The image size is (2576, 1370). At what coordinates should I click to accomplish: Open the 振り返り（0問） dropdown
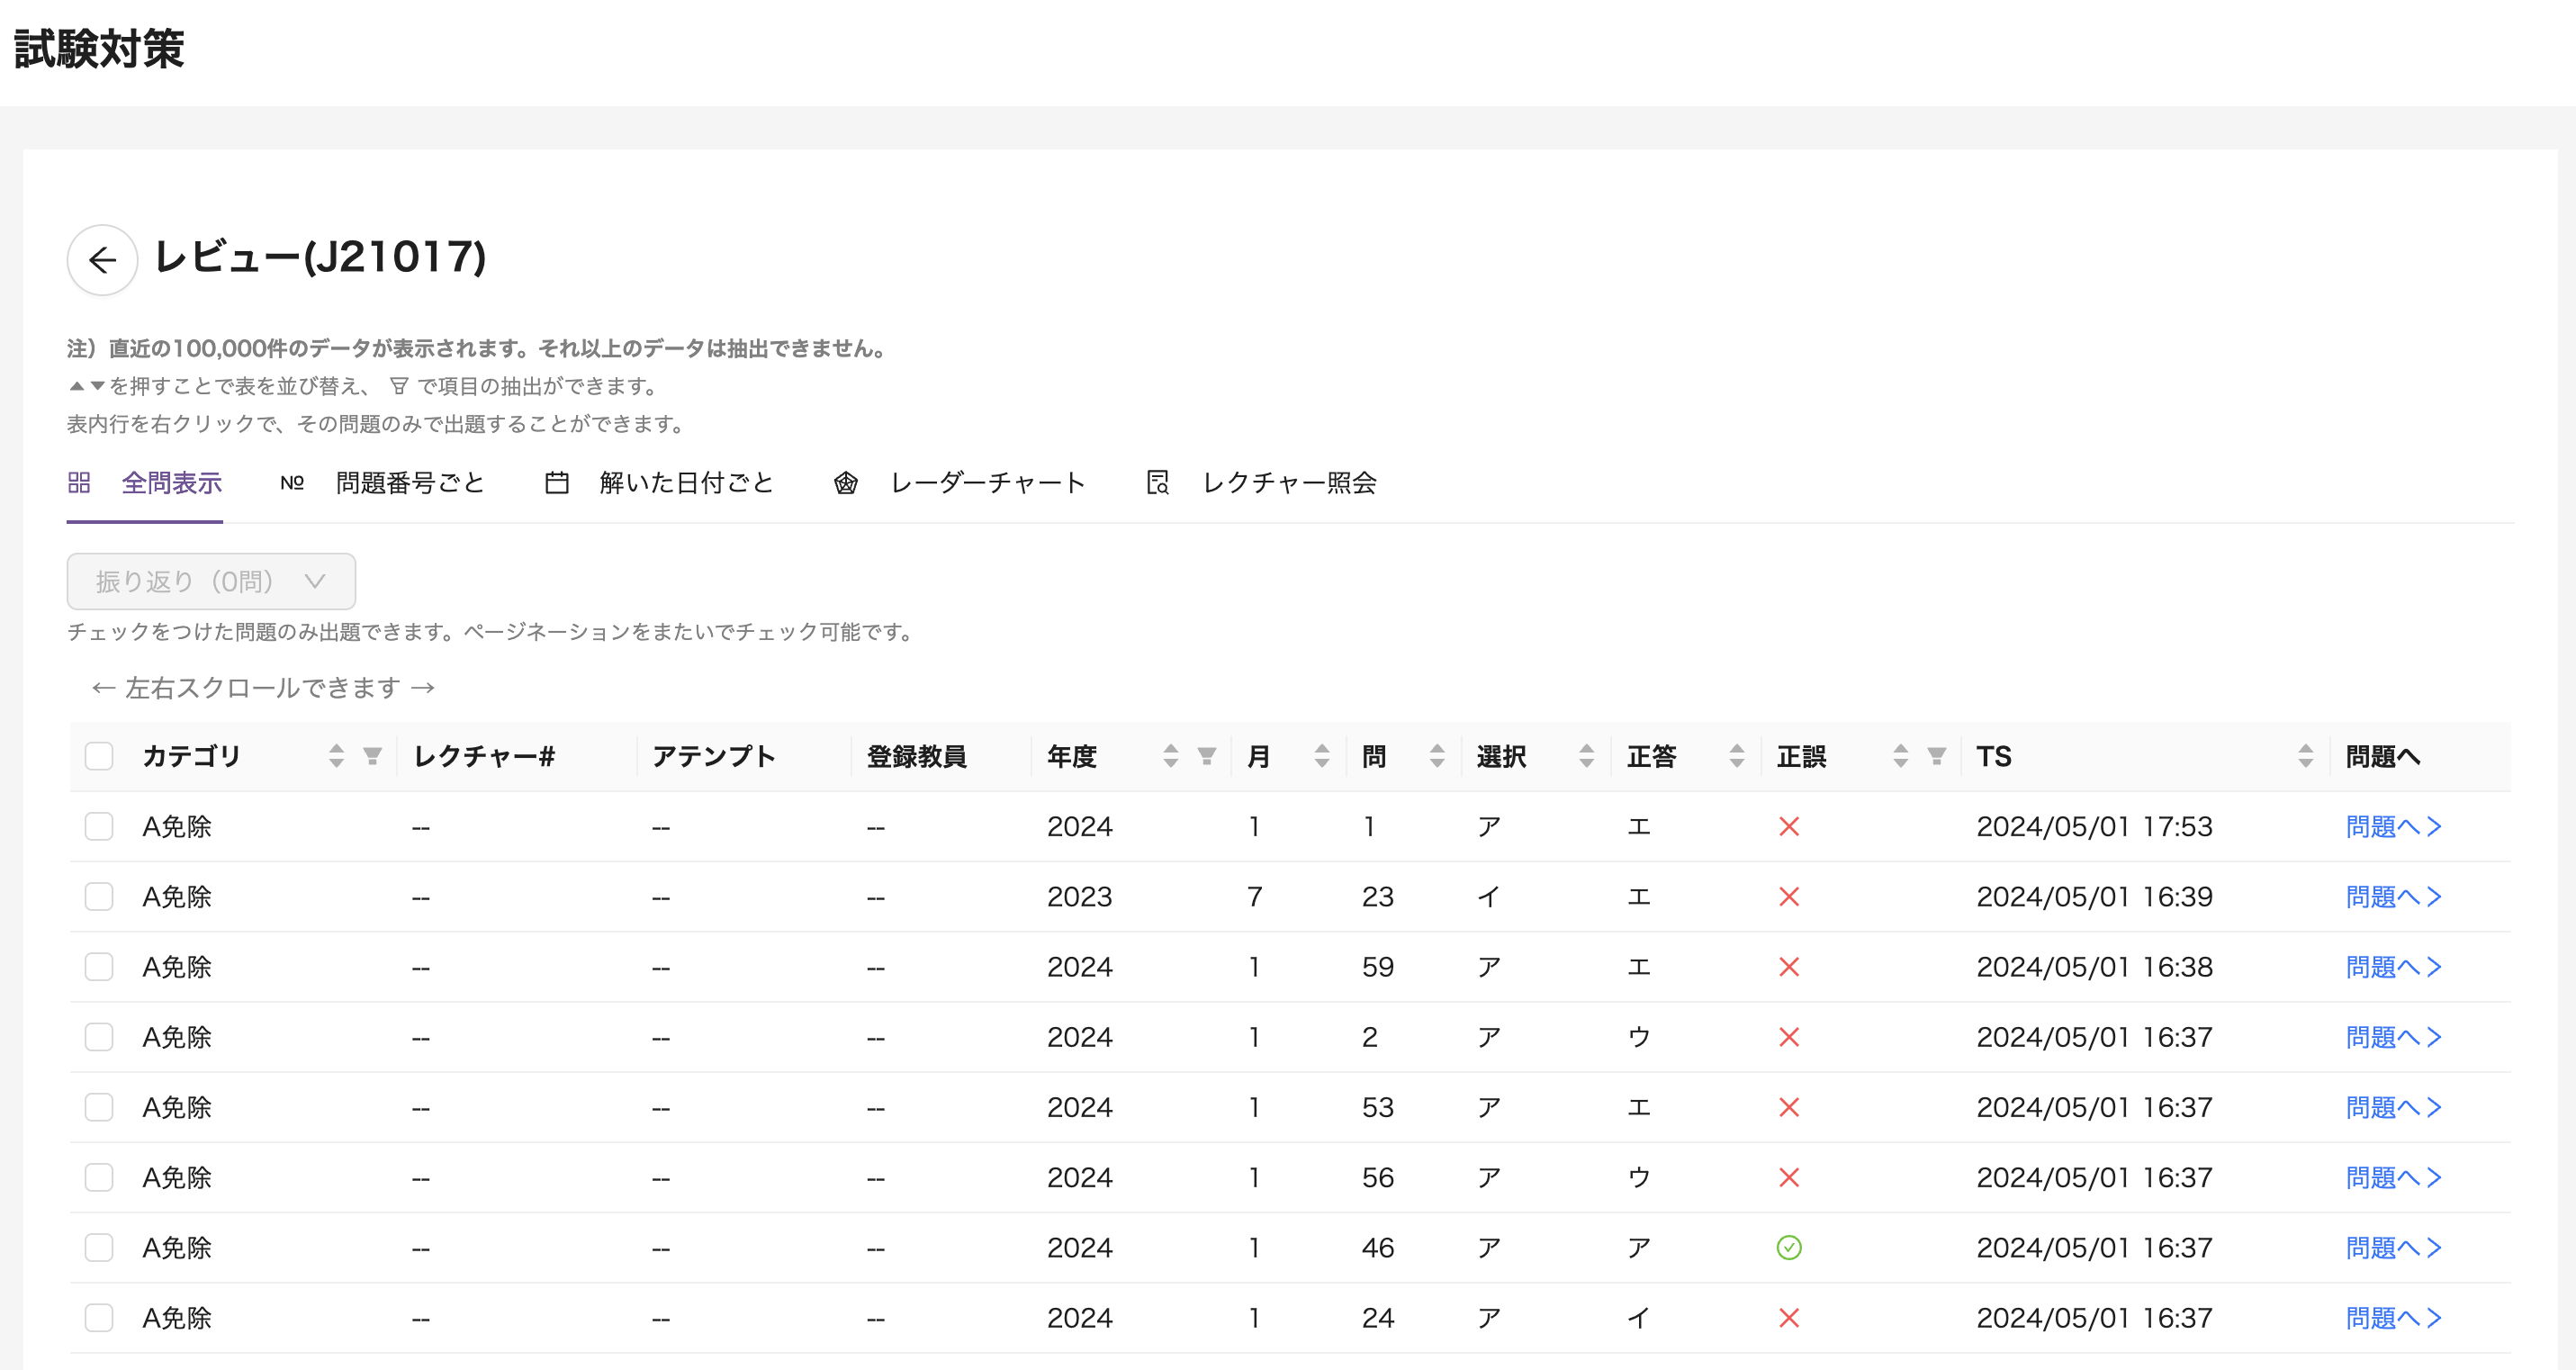click(211, 581)
